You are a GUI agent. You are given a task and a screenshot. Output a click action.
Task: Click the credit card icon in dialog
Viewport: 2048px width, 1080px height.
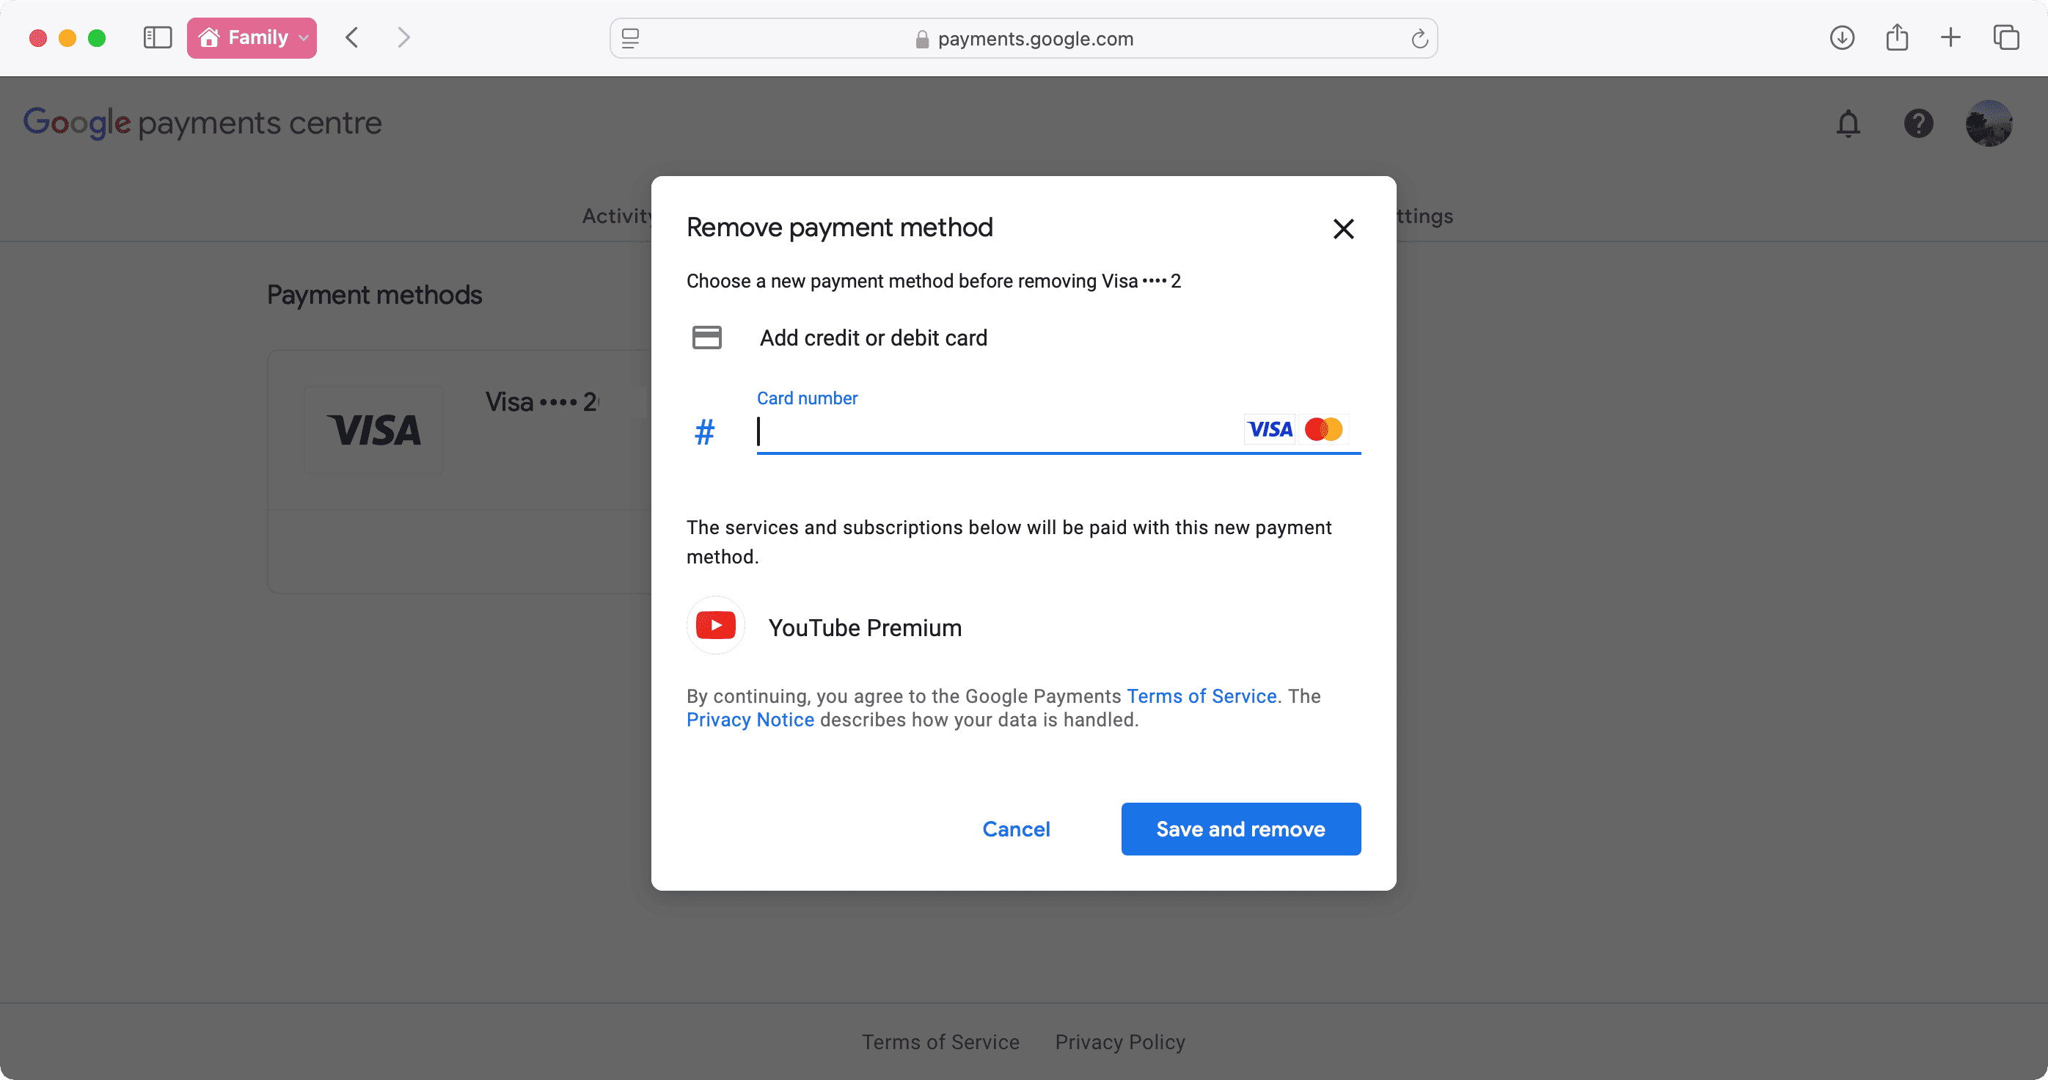[x=707, y=337]
